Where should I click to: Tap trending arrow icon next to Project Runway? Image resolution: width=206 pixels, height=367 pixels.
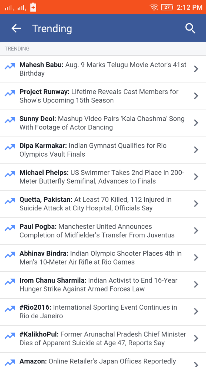point(10,93)
